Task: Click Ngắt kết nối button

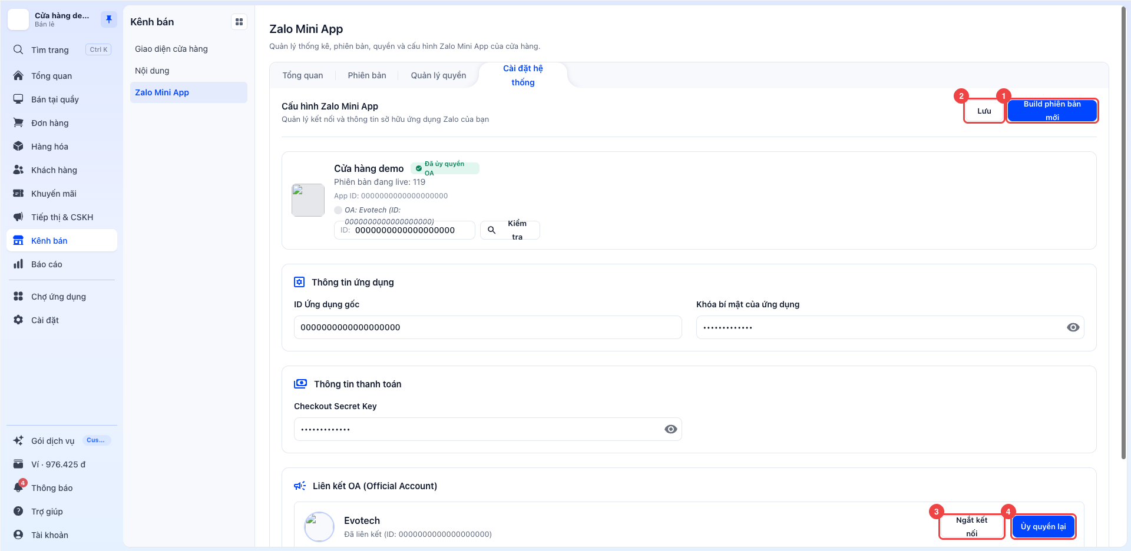Action: tap(972, 526)
